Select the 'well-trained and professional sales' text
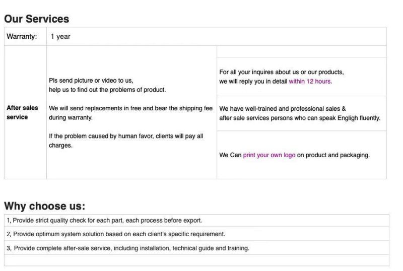403x271 pixels. click(x=283, y=109)
